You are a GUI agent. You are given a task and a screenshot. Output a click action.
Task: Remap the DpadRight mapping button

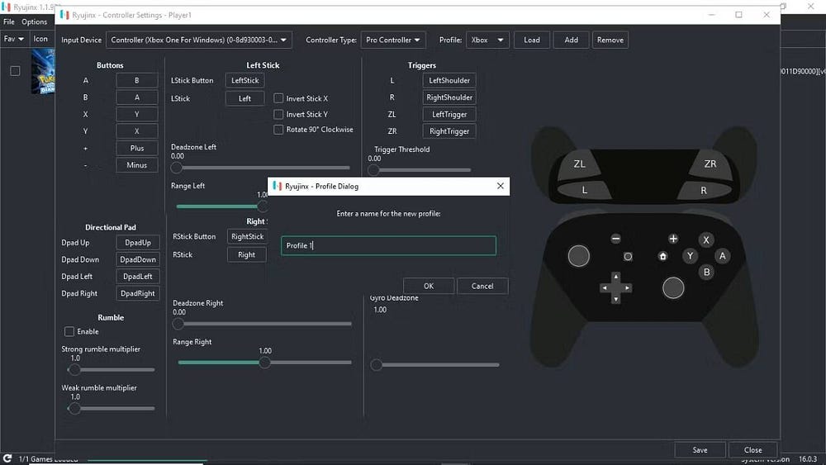coord(137,293)
